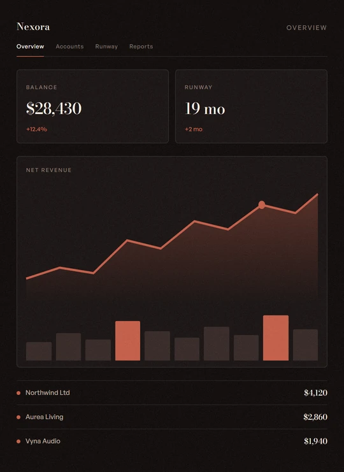Open the Runway tab

click(106, 46)
